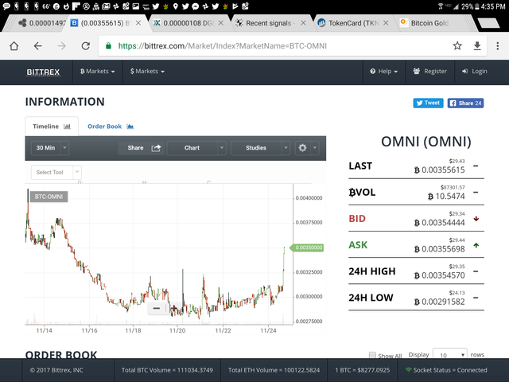Toggle the Show All checkbox

coord(372,355)
